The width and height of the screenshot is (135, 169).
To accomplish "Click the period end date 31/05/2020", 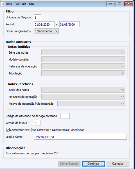I will tap(69, 24).
